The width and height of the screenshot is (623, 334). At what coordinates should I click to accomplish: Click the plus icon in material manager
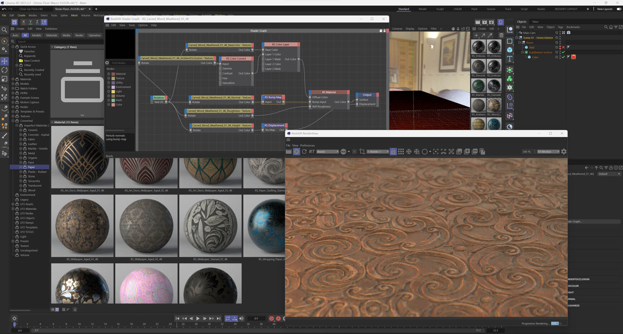pos(476,35)
